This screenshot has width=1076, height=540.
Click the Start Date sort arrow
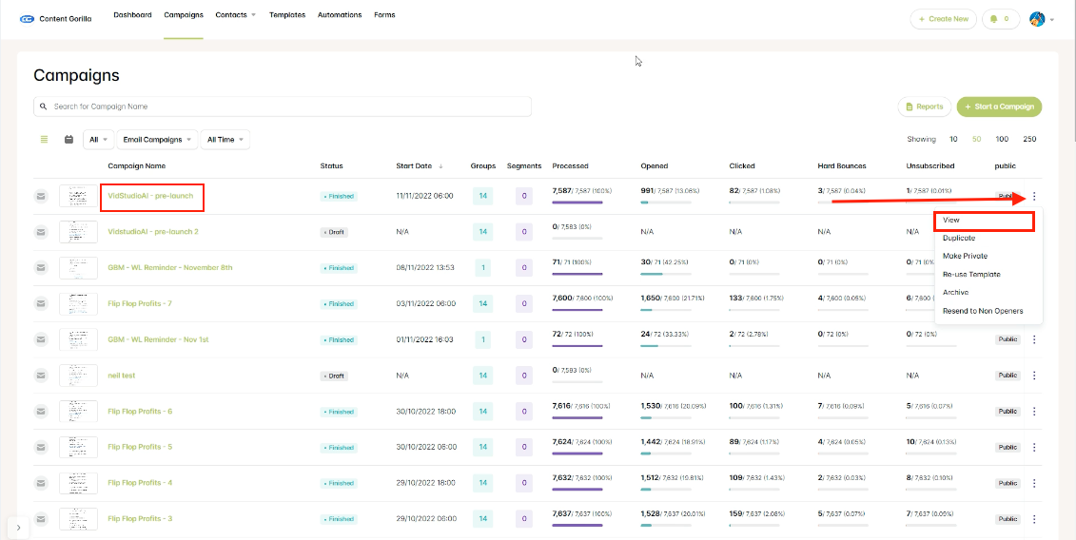click(440, 166)
